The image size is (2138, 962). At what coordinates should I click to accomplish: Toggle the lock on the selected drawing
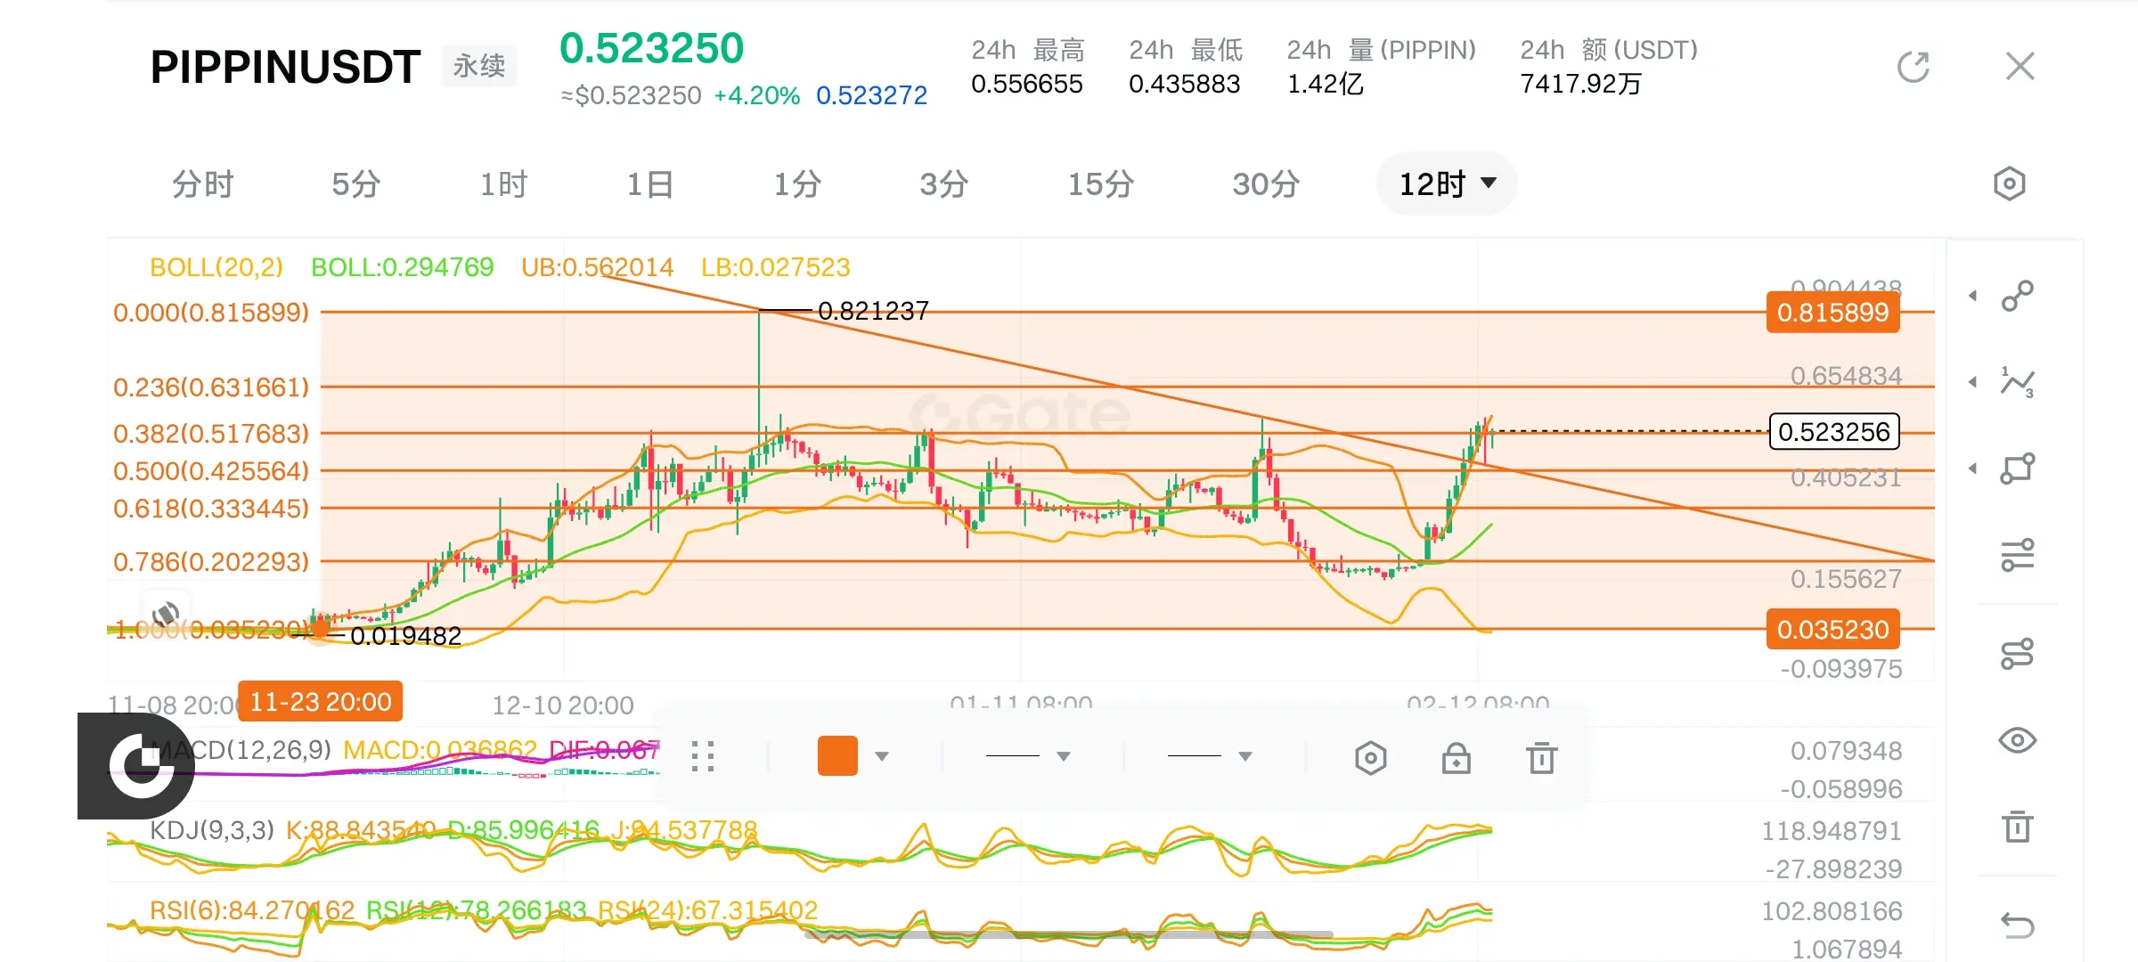pyautogui.click(x=1456, y=758)
